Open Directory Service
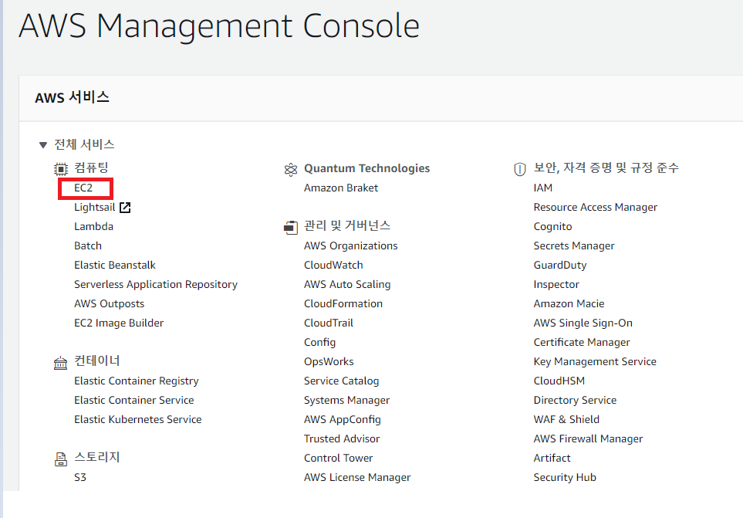The width and height of the screenshot is (743, 518). pos(576,401)
